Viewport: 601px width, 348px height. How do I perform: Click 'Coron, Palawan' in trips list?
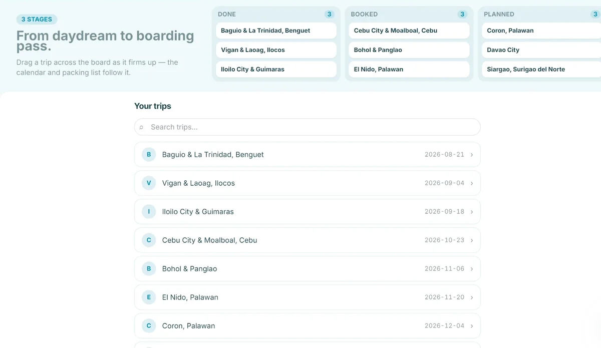pyautogui.click(x=188, y=326)
